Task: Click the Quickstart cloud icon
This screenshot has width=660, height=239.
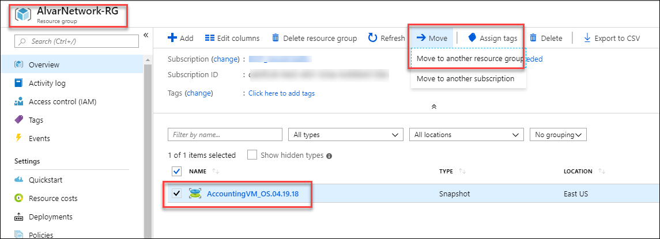Action: [x=18, y=180]
